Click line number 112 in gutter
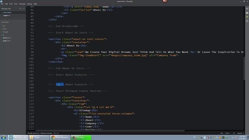This screenshot has height=140, width=249. coord(32,98)
